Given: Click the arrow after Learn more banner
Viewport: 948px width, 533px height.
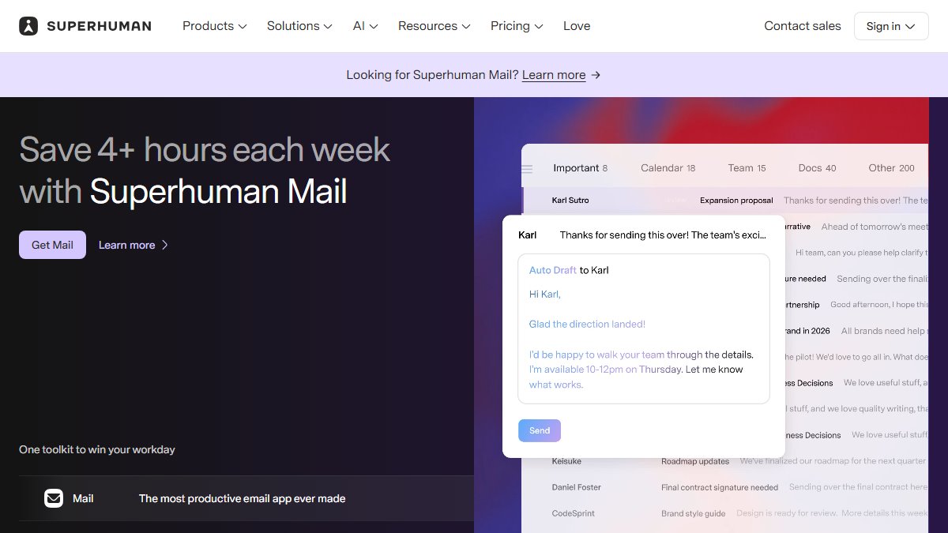Looking at the screenshot, I should pyautogui.click(x=596, y=75).
